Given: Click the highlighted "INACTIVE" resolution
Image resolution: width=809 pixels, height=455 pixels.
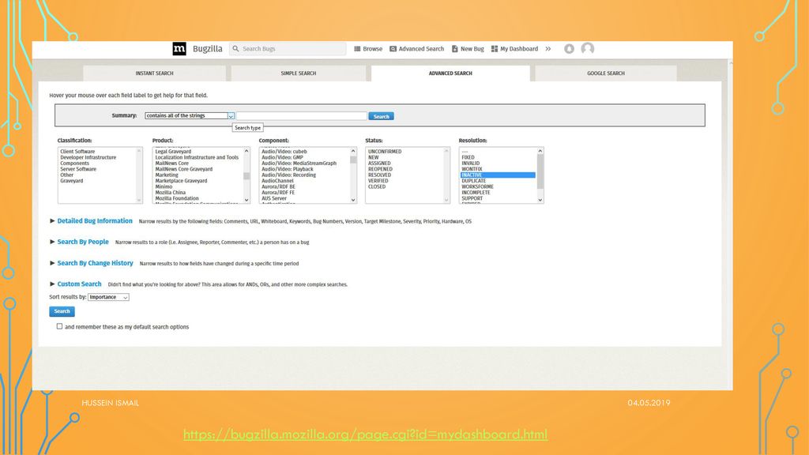Looking at the screenshot, I should [498, 175].
